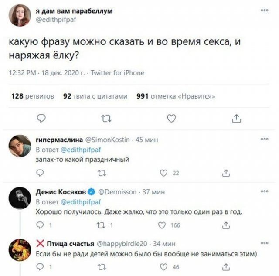The width and height of the screenshot is (279, 276).
Task: Like Птица счастья's reply with 46 likes
Action: [164, 267]
